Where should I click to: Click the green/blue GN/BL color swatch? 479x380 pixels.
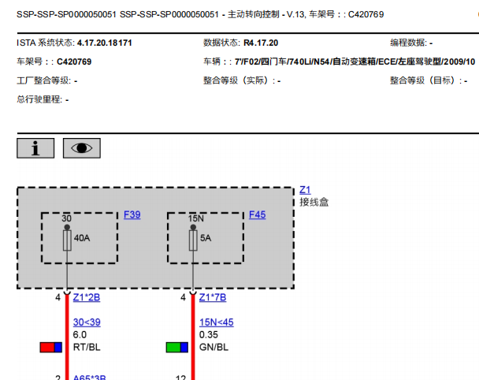(x=177, y=348)
